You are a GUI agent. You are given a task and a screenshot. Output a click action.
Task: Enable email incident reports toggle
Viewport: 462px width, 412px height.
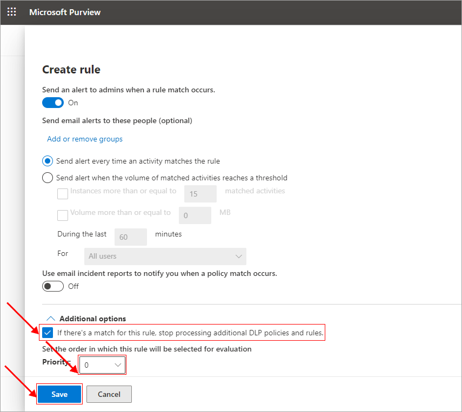pos(53,286)
